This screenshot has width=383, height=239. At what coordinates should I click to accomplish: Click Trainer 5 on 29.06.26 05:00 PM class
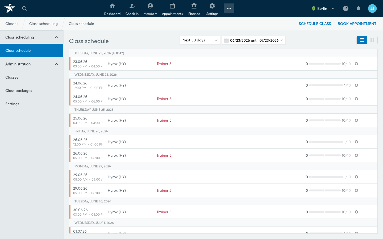(164, 190)
